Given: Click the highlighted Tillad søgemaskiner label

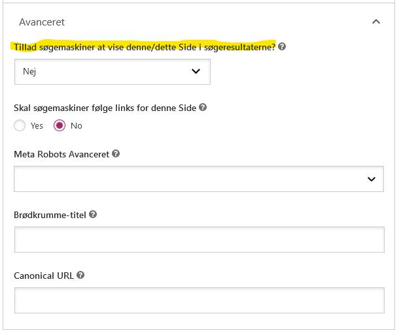Looking at the screenshot, I should pos(145,47).
